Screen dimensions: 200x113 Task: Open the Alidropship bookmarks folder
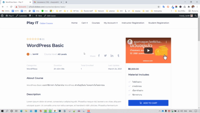coord(156,11)
